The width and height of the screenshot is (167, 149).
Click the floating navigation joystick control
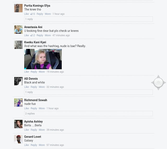point(158,82)
